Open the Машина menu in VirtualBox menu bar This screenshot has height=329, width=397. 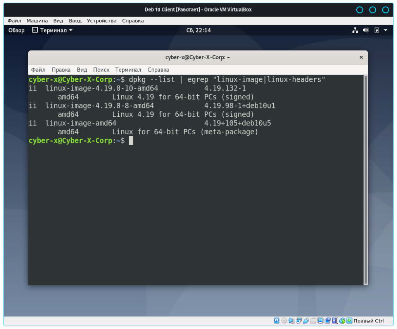[37, 21]
